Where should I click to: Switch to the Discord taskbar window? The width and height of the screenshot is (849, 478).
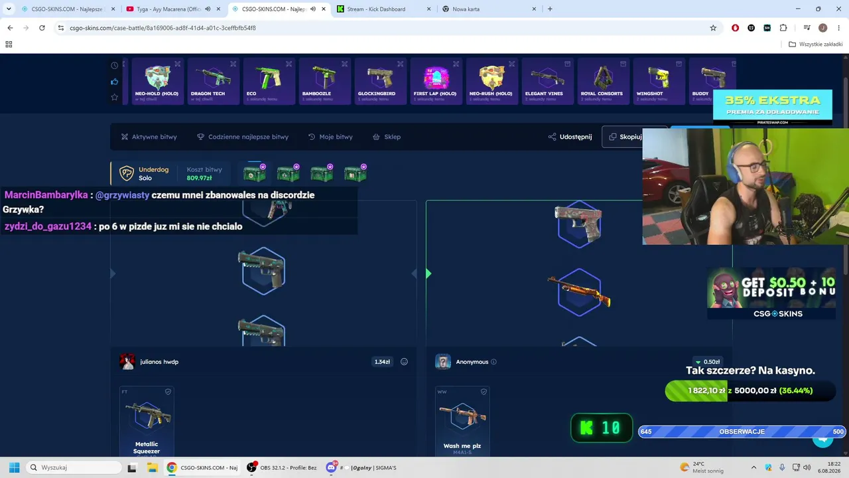(362, 467)
